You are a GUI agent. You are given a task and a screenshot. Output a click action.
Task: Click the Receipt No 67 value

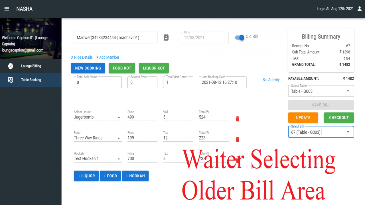click(x=348, y=46)
